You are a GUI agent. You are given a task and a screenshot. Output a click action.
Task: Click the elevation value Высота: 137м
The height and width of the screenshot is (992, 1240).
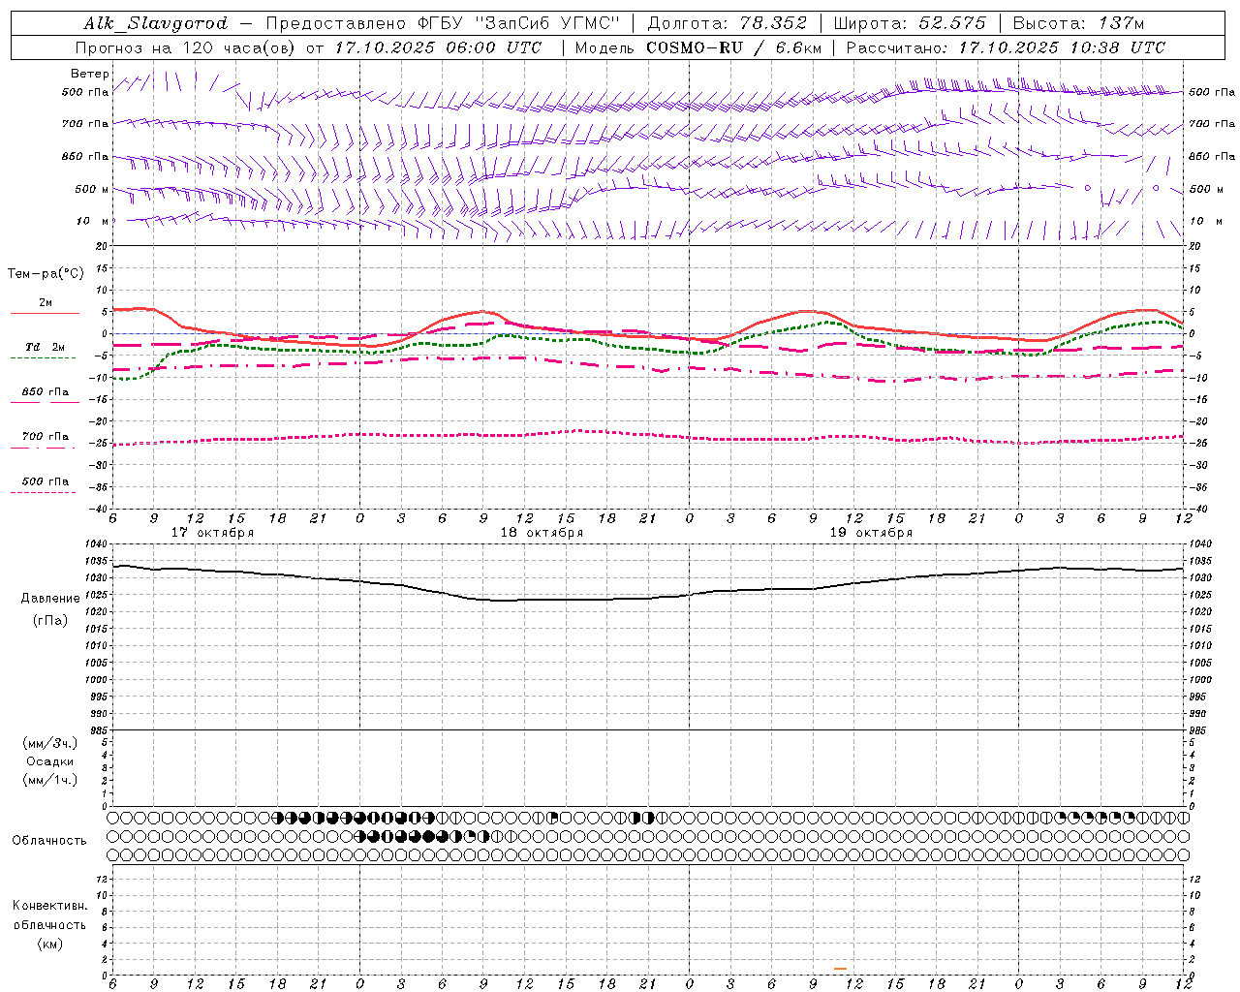coord(1078,23)
